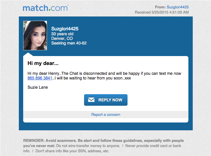Click the '33 years old' profile line

62,34
